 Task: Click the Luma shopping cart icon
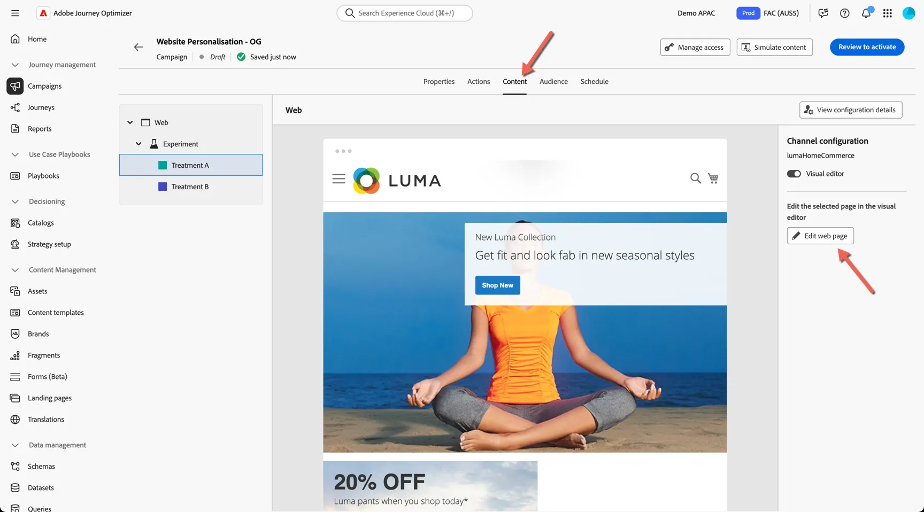[x=713, y=178]
